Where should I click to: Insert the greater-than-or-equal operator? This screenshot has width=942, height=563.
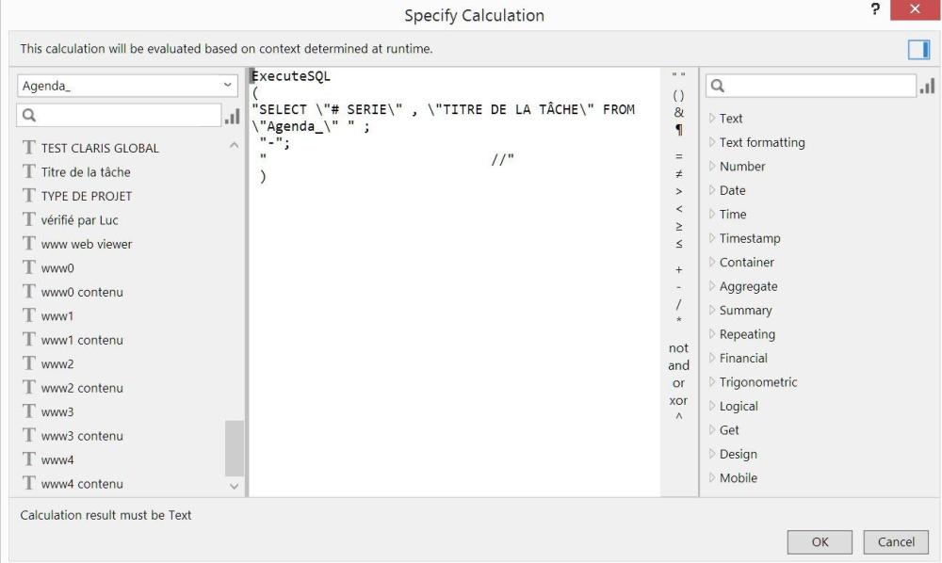[678, 226]
